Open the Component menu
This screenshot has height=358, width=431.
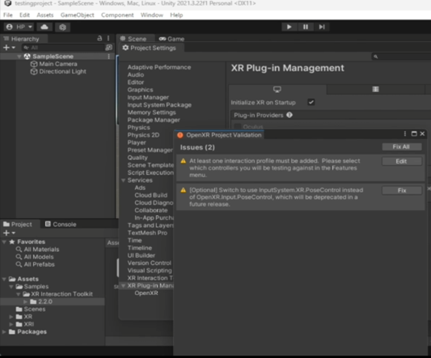pos(117,15)
